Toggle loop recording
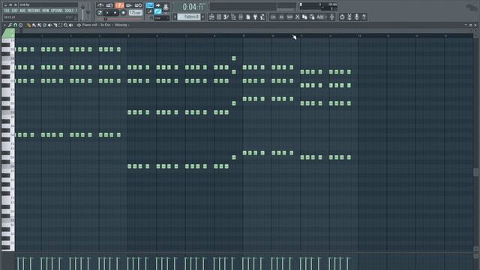Screen dimensions: 480x270 pyautogui.click(x=138, y=5)
